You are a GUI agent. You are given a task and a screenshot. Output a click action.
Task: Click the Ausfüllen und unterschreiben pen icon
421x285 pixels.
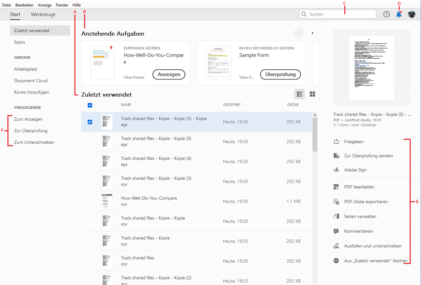[336, 246]
